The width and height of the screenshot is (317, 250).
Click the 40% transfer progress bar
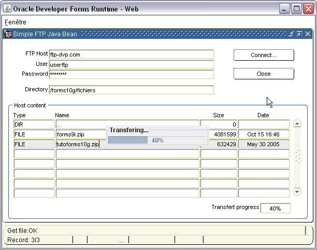(x=157, y=140)
